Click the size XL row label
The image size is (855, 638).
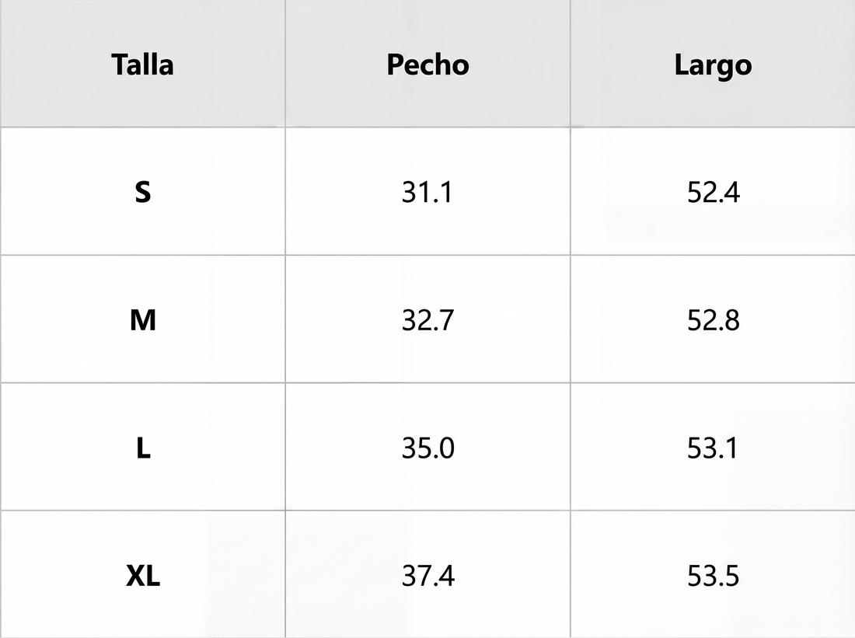tap(143, 576)
